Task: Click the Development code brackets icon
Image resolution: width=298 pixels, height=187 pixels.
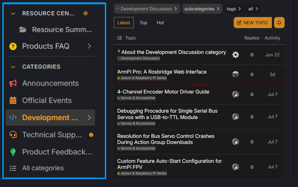Action: tap(13, 118)
